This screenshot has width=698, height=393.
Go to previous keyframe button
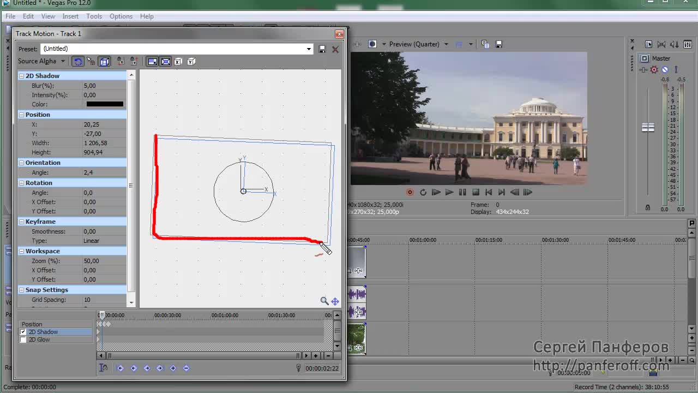tap(134, 368)
